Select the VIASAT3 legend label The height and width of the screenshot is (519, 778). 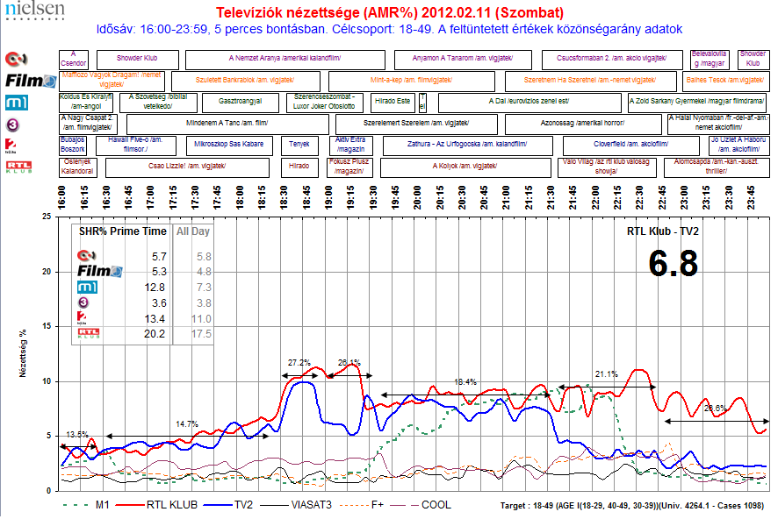311,505
